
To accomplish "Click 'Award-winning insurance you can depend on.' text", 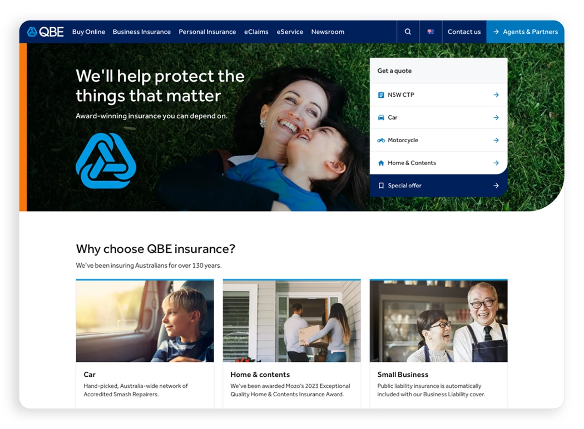I will pos(152,116).
